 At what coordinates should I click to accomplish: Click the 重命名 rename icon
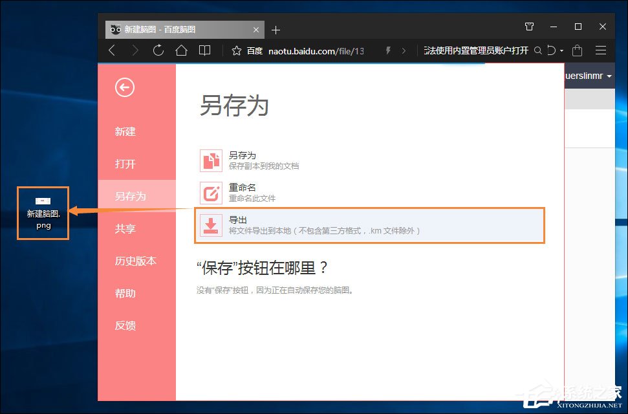[x=211, y=192]
